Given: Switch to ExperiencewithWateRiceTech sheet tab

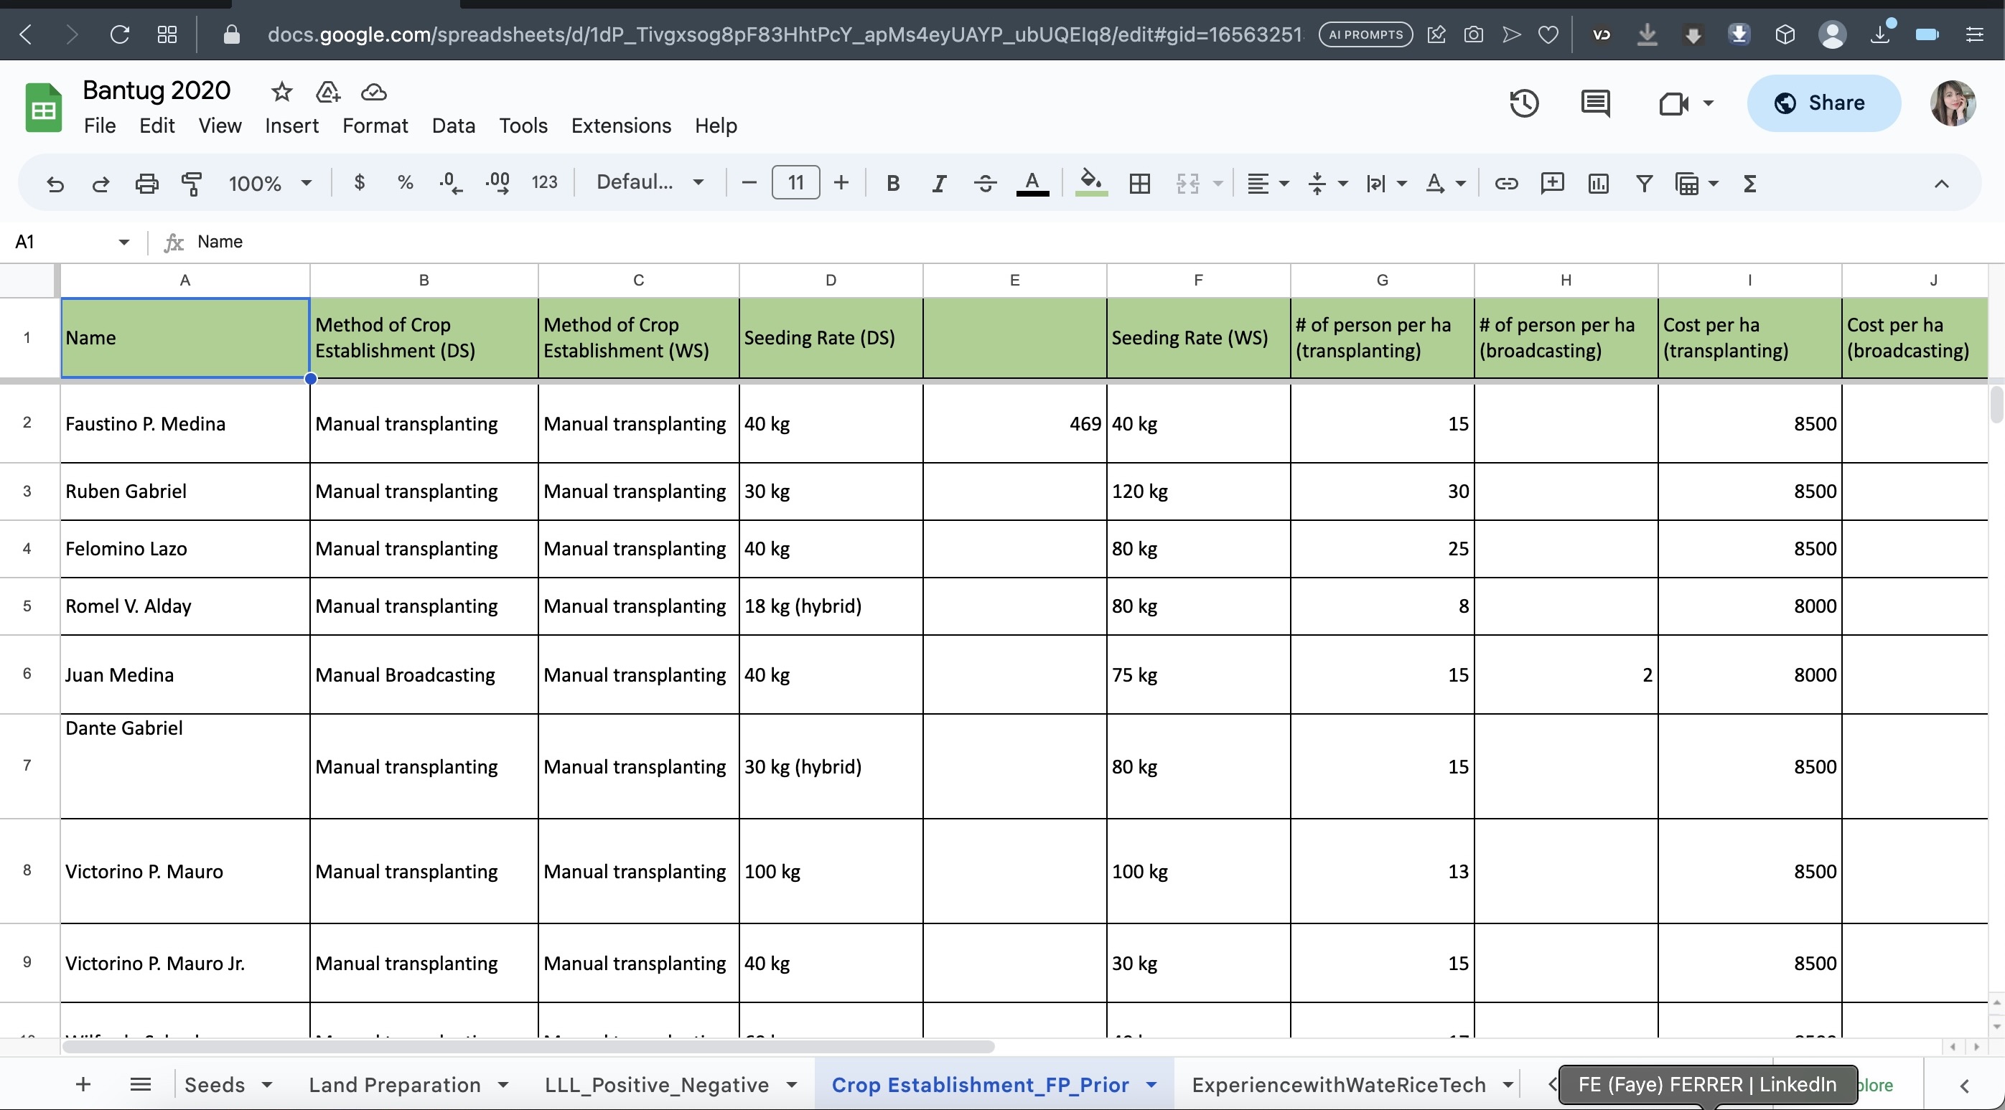Looking at the screenshot, I should (1338, 1084).
